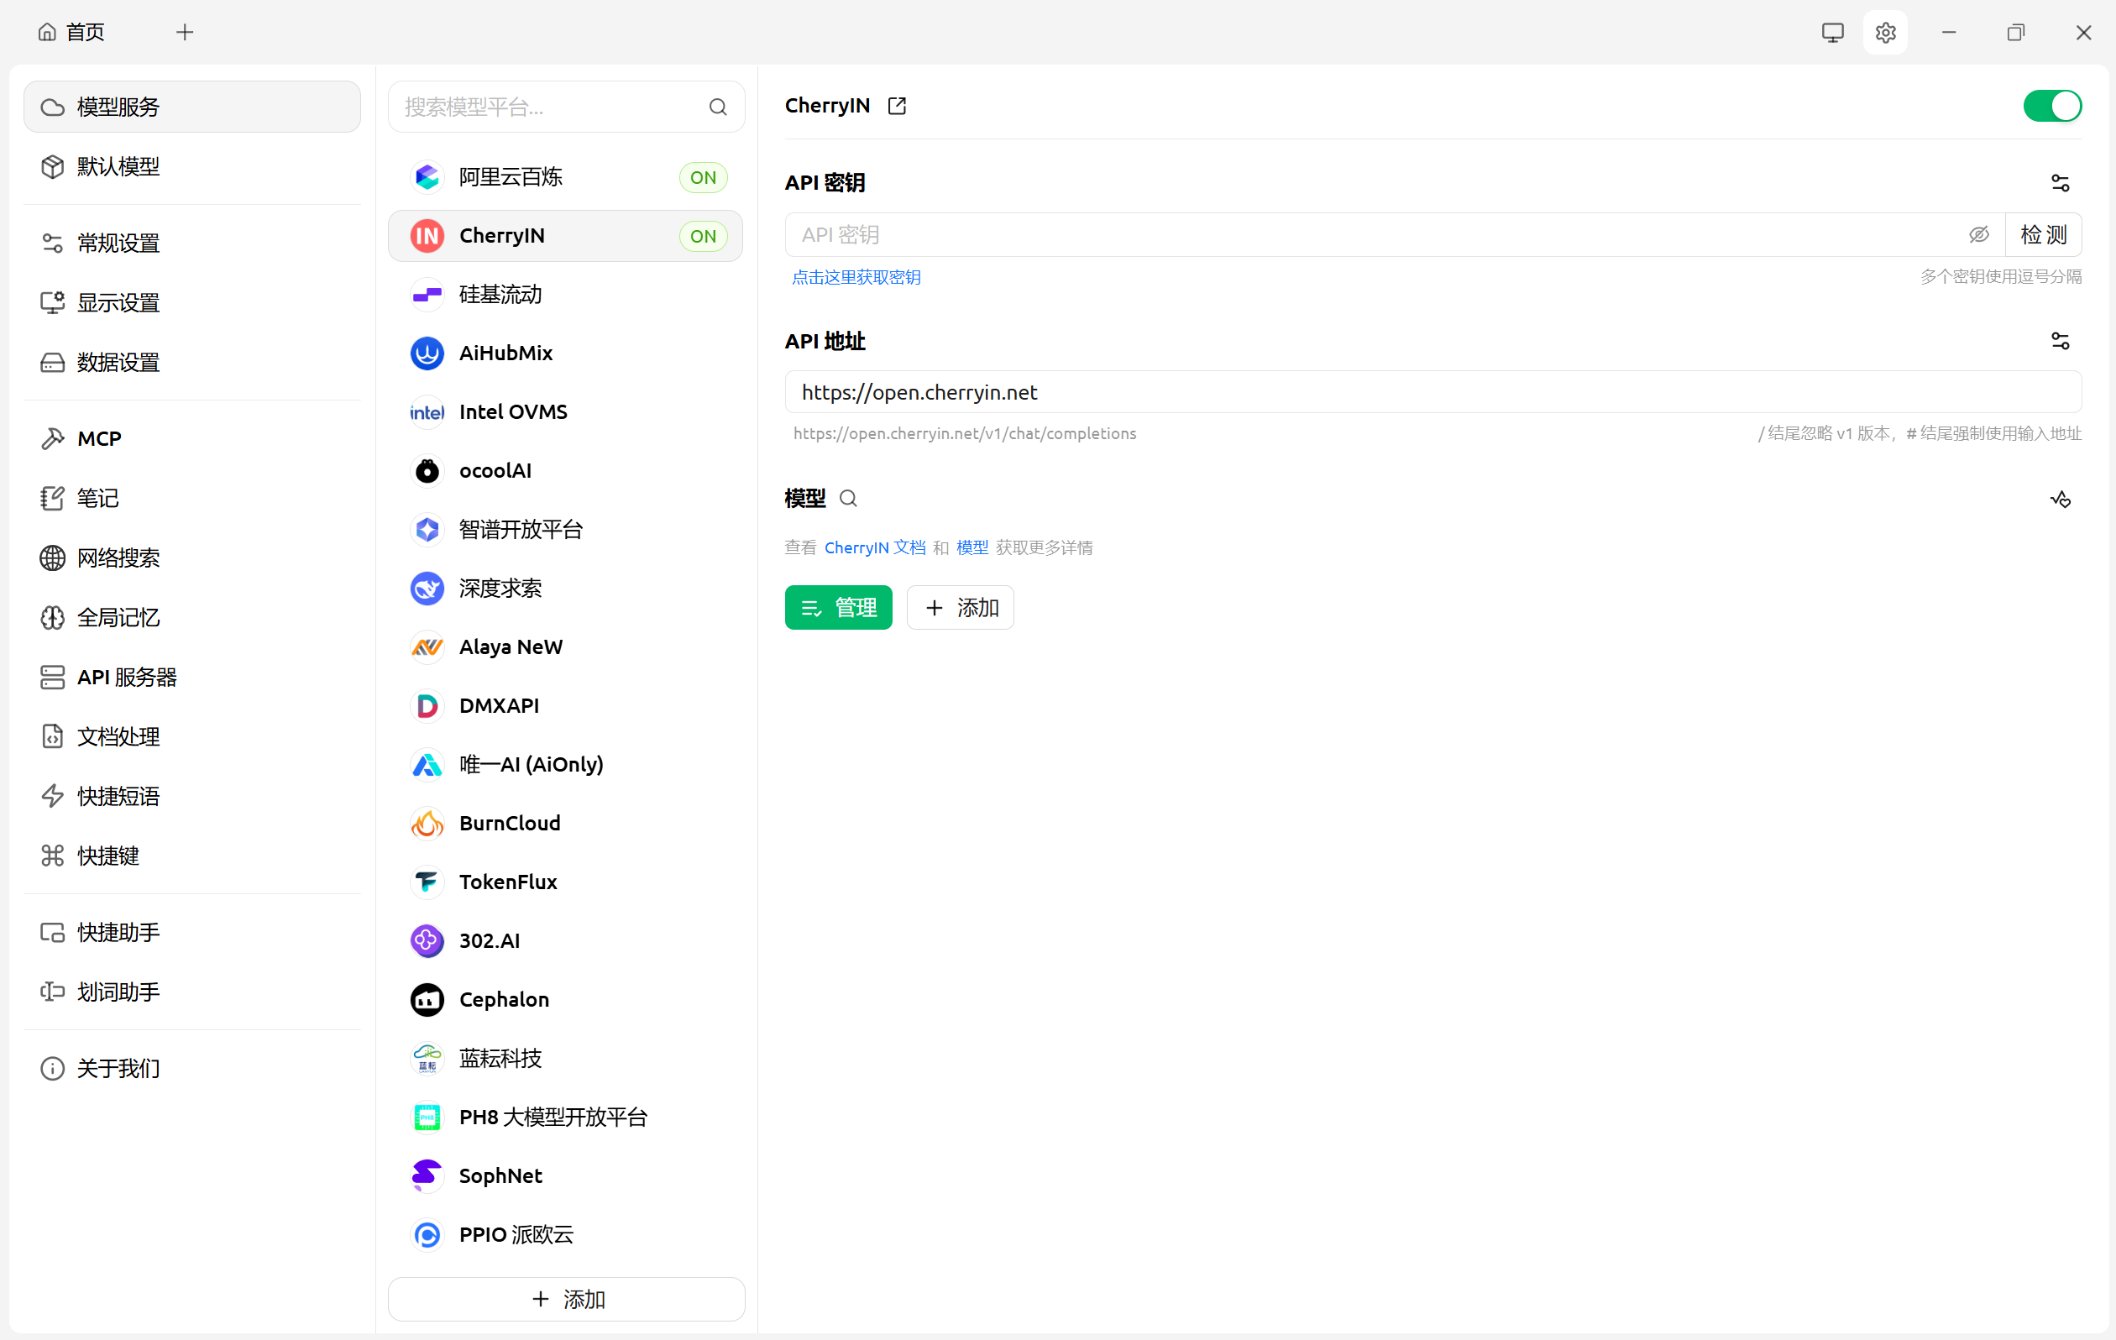Click search magnifier in provider search box
Screen dimensions: 2116x1340
coord(718,107)
